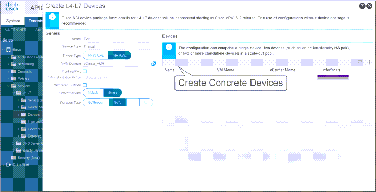Click the Networking folder icon

(14, 64)
